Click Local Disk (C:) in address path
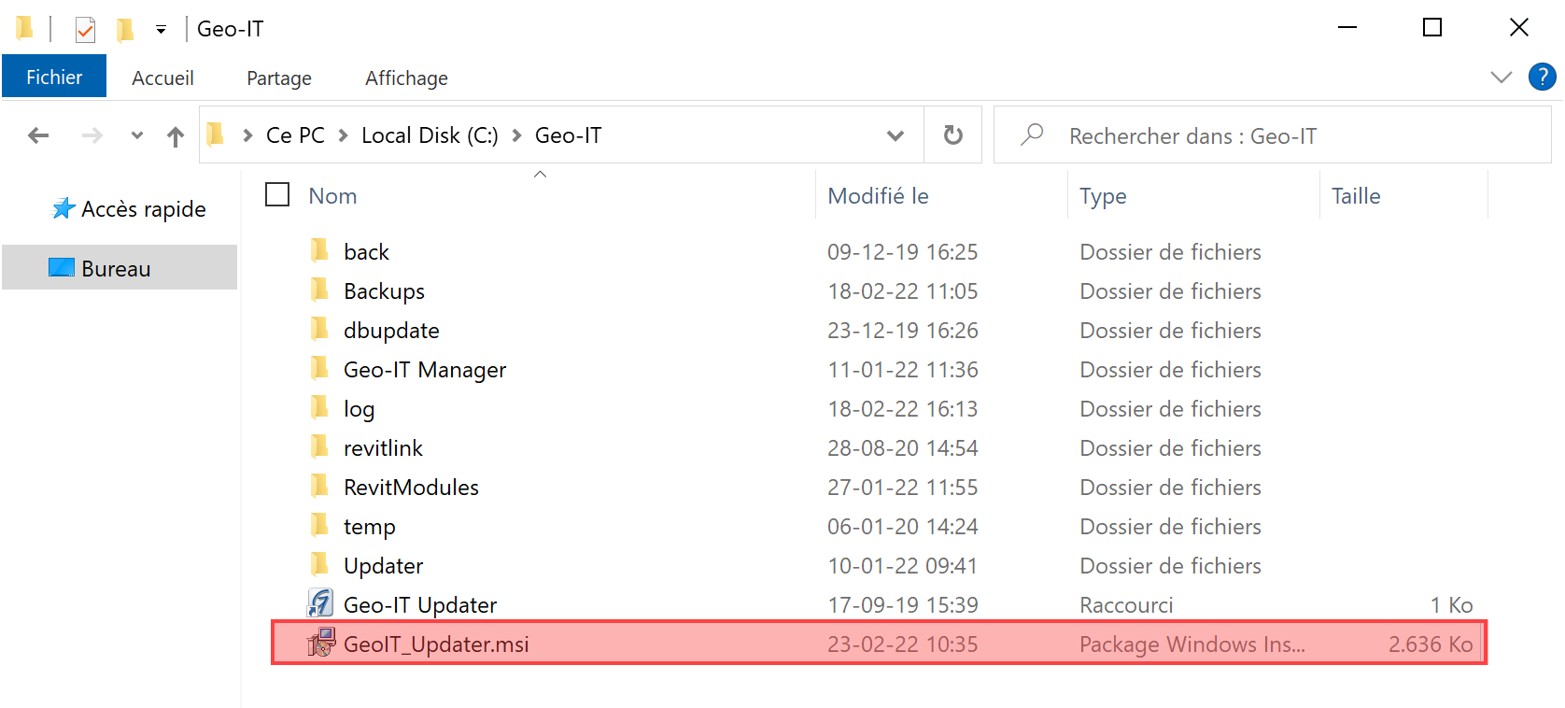Image resolution: width=1565 pixels, height=708 pixels. [x=430, y=135]
